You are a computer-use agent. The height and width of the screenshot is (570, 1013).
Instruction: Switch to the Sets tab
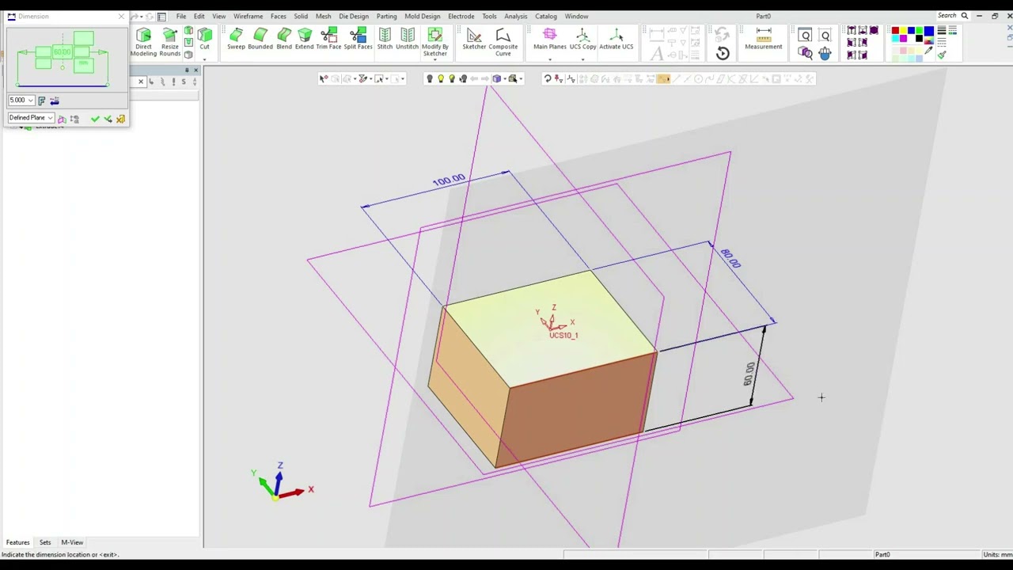click(45, 542)
